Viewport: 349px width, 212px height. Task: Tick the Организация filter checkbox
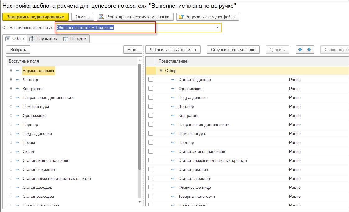pyautogui.click(x=151, y=89)
